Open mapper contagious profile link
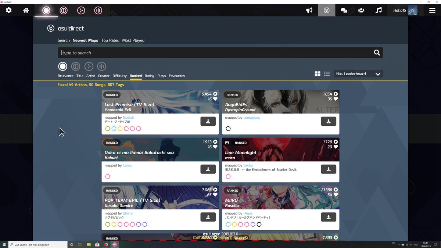This screenshot has height=248, width=441. click(x=251, y=118)
